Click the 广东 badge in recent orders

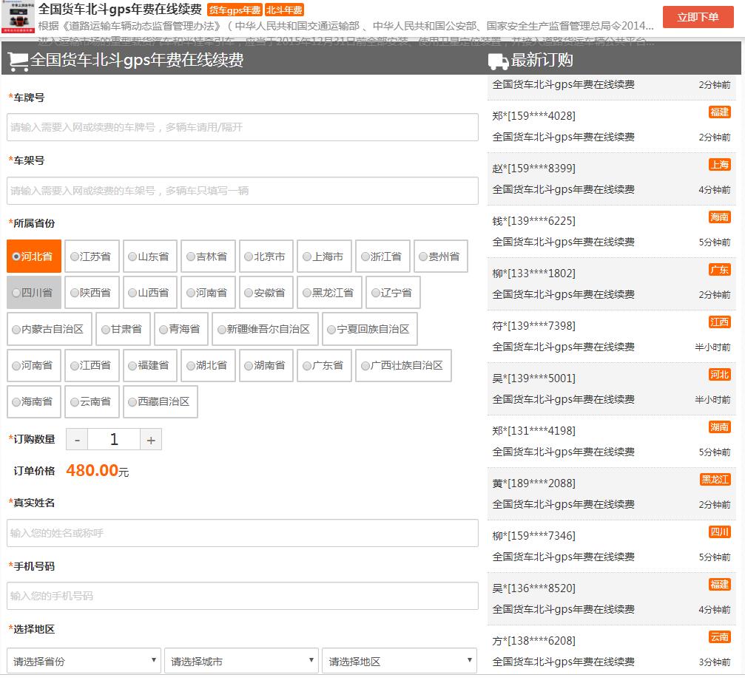[719, 270]
